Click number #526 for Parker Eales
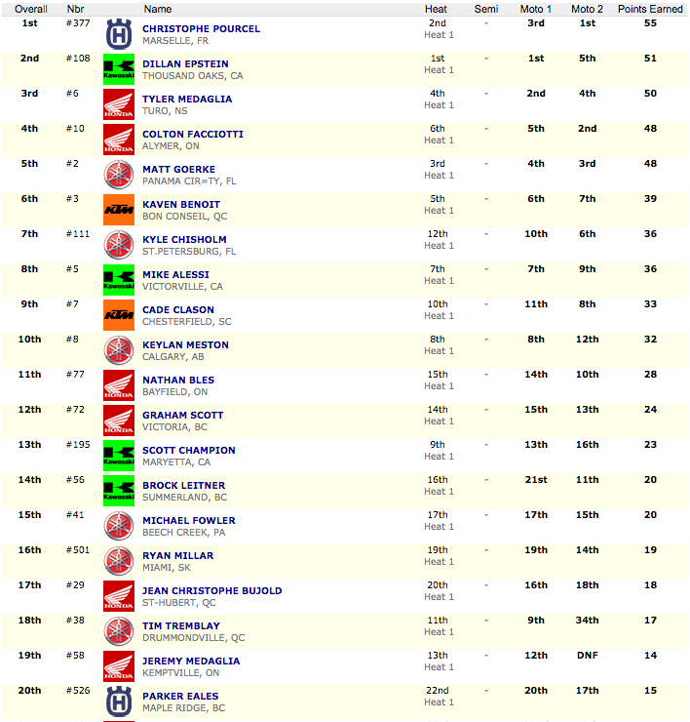 pos(78,690)
